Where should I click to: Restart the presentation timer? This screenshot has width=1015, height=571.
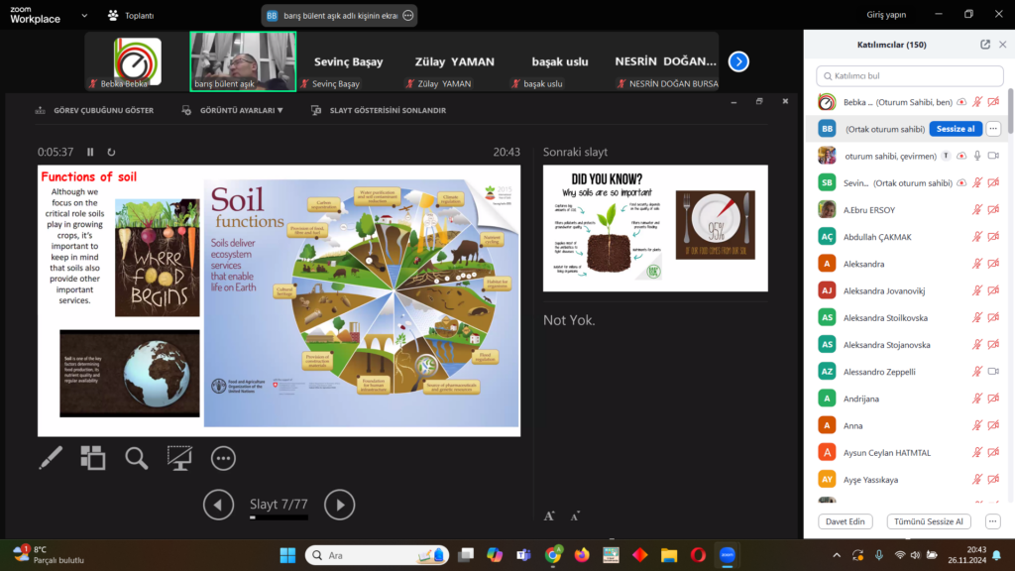coord(111,152)
